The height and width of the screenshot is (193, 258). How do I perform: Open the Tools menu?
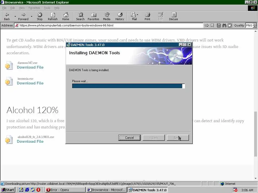tap(47, 8)
